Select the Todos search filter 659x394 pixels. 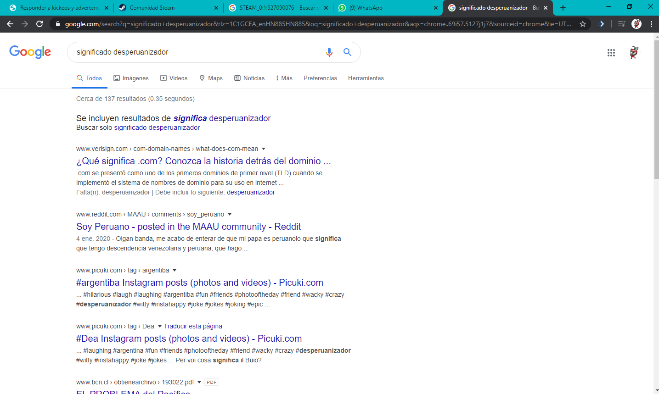pos(90,78)
